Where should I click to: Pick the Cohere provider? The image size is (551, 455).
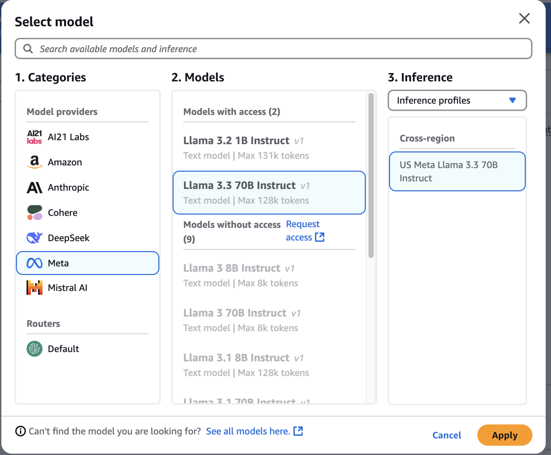pos(88,213)
